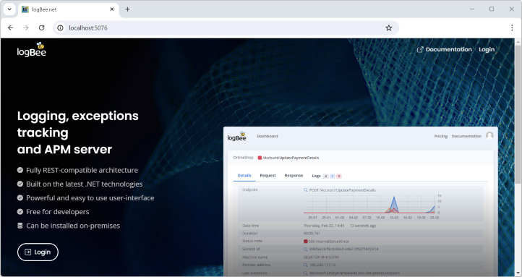522x277 pixels.
Task: Close the logBee.net tab
Action: [x=112, y=9]
